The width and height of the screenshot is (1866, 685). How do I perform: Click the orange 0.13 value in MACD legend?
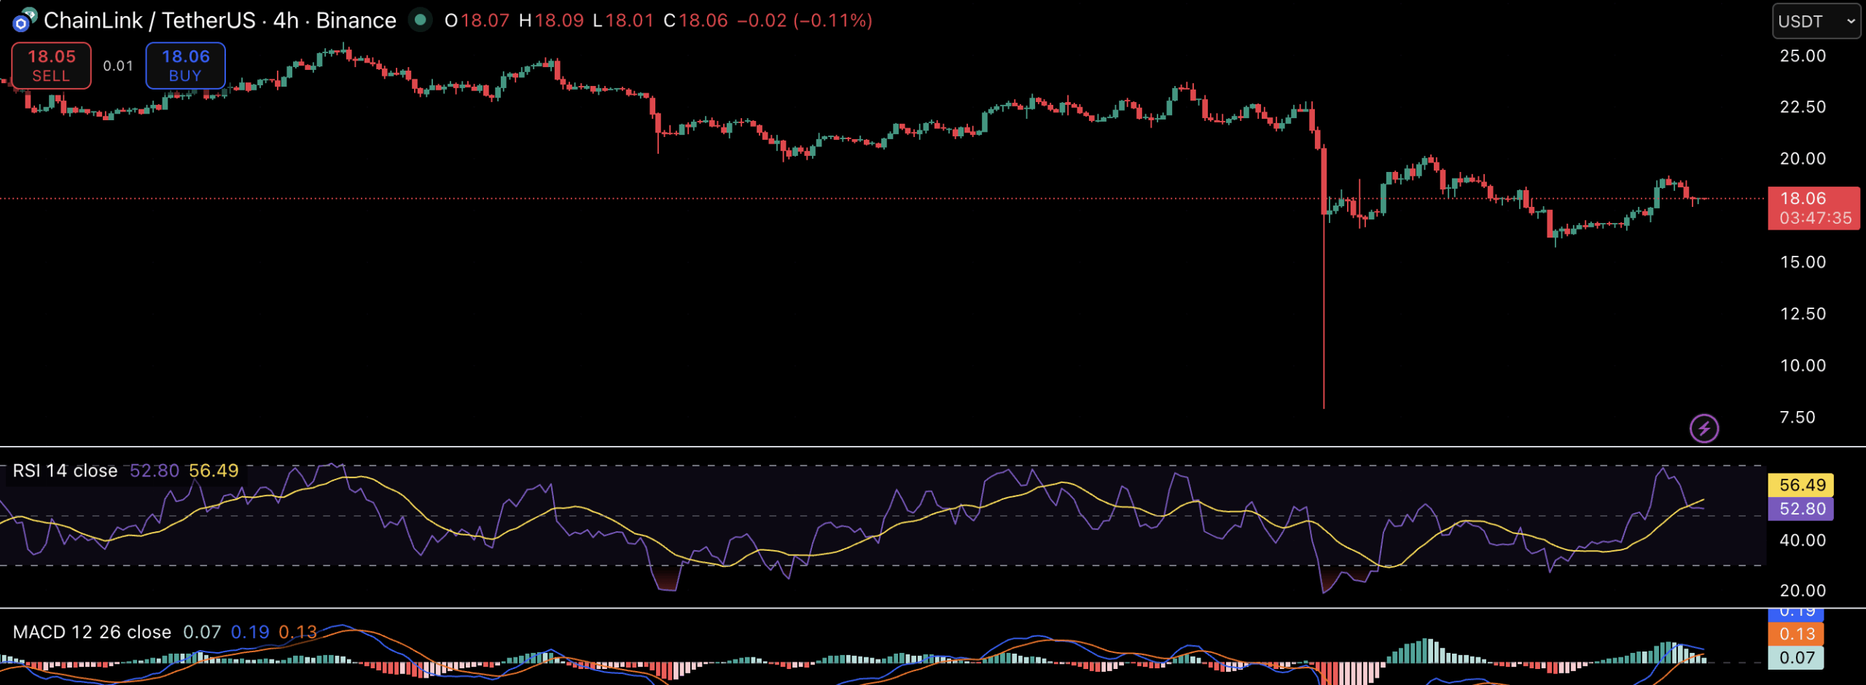(x=298, y=632)
